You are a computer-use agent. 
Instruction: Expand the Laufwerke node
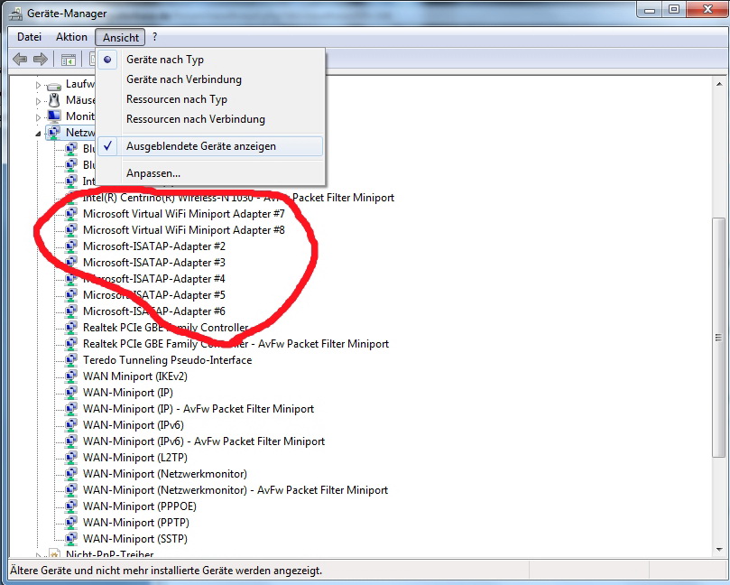tap(39, 85)
